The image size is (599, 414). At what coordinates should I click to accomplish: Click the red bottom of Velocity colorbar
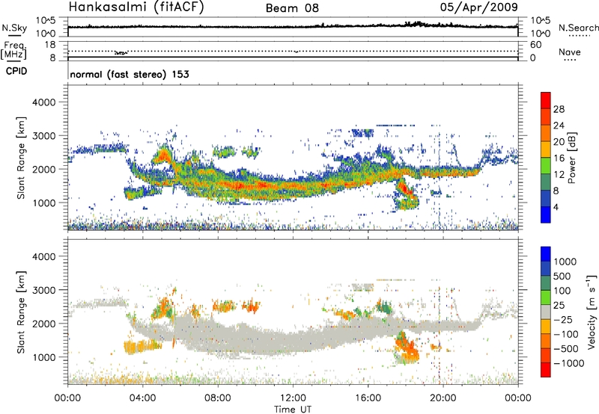click(x=546, y=370)
